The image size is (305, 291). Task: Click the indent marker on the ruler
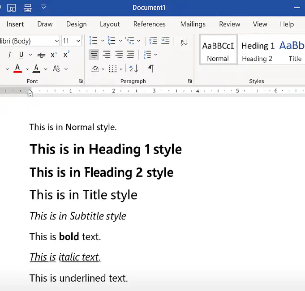pos(30,93)
